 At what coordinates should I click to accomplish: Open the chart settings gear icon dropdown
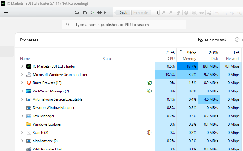(210, 13)
